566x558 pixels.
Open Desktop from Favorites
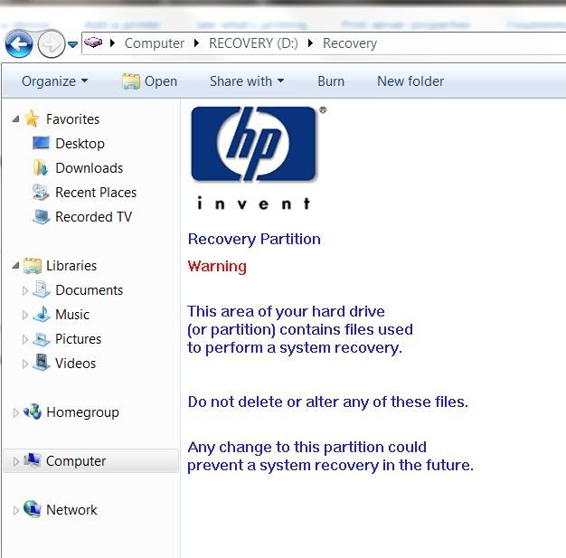tap(80, 144)
